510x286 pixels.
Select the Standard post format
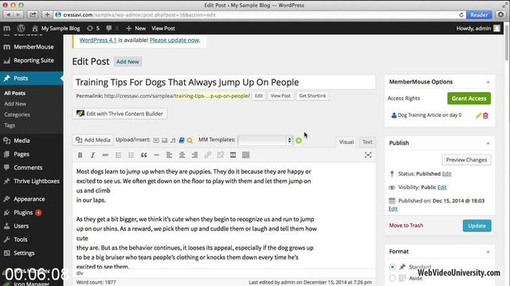click(x=392, y=267)
